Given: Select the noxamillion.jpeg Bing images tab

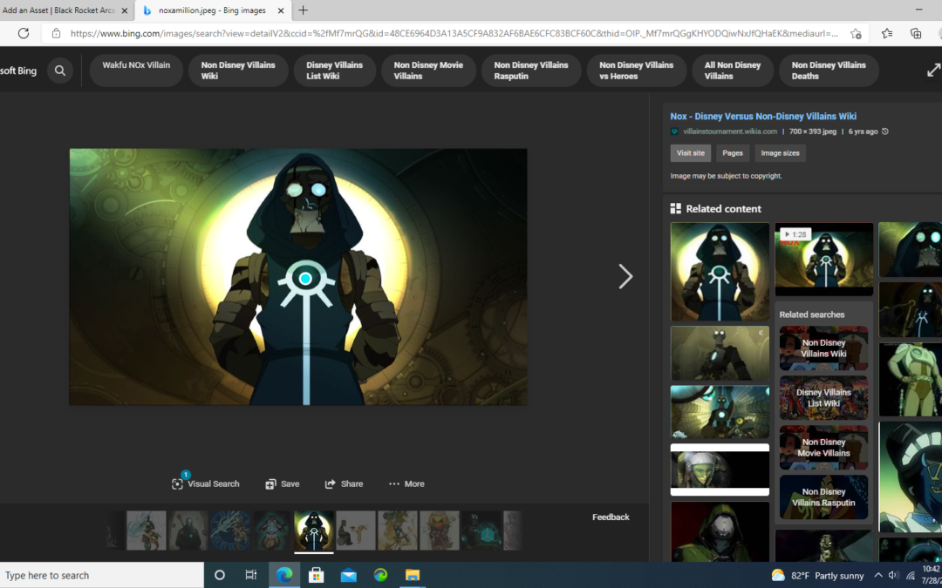Looking at the screenshot, I should pyautogui.click(x=212, y=10).
